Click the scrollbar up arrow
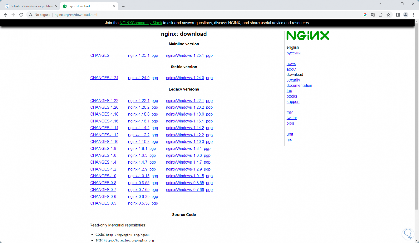 pos(416,22)
